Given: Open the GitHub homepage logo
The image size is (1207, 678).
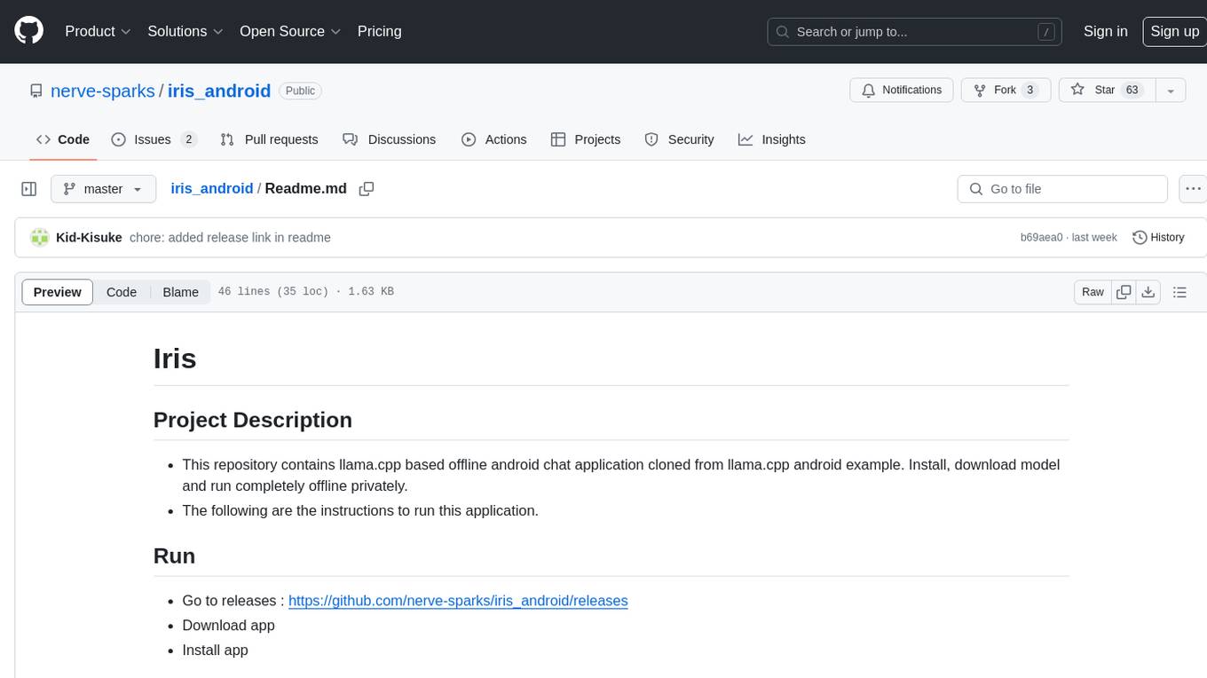Looking at the screenshot, I should click(29, 31).
